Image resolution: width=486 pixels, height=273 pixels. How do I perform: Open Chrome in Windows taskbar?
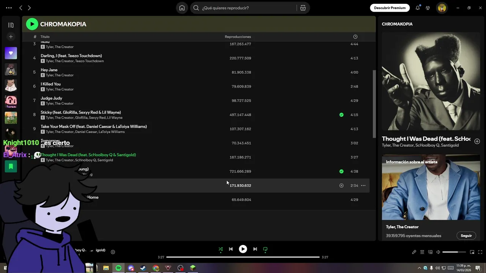[156, 268]
